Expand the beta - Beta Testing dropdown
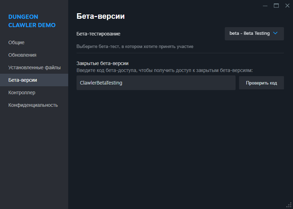Image resolution: width=293 pixels, height=209 pixels. point(254,34)
